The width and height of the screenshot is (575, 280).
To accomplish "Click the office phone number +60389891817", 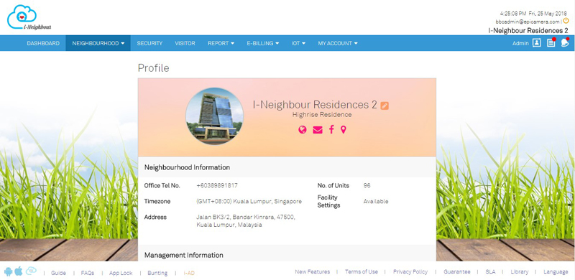I will [217, 185].
